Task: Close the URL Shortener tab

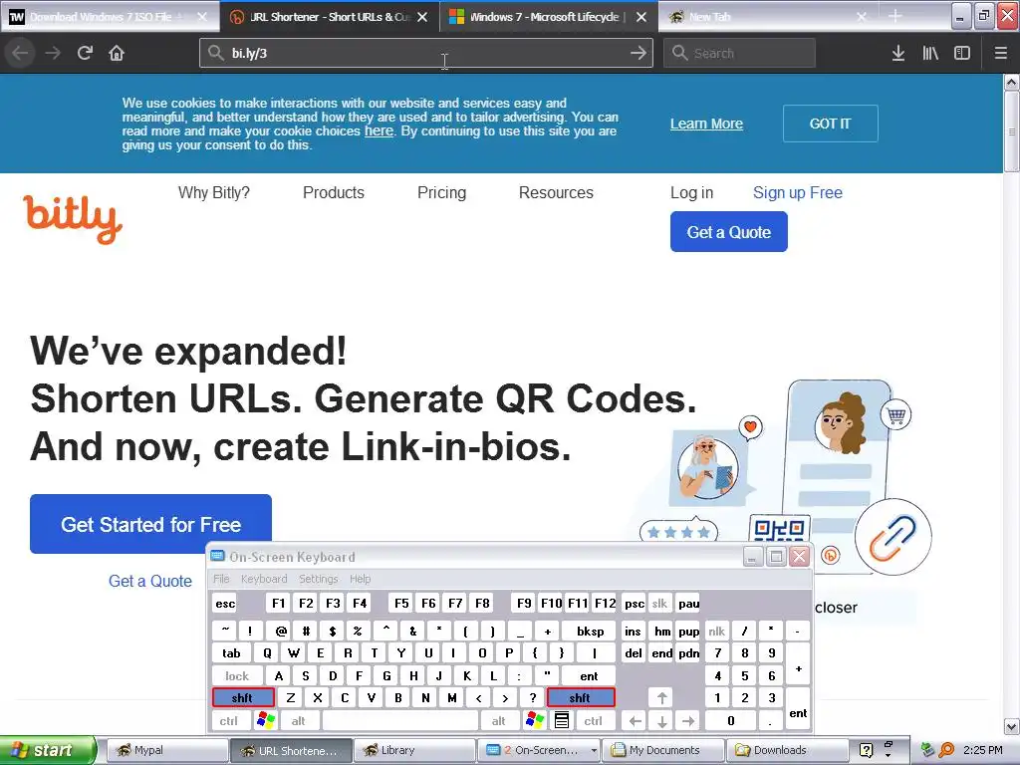Action: (x=422, y=16)
